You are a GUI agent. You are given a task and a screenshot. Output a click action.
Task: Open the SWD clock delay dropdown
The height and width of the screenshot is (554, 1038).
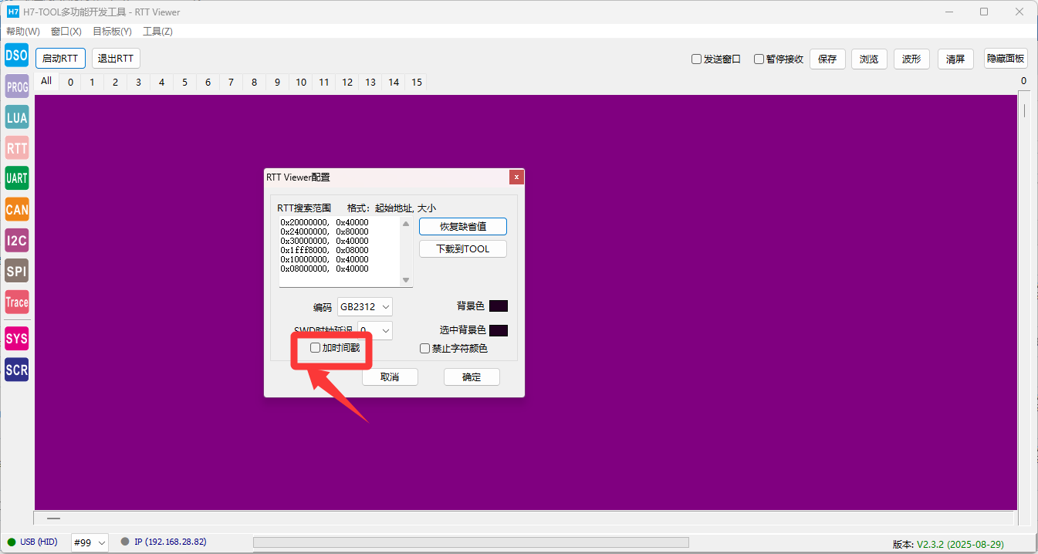click(x=375, y=331)
